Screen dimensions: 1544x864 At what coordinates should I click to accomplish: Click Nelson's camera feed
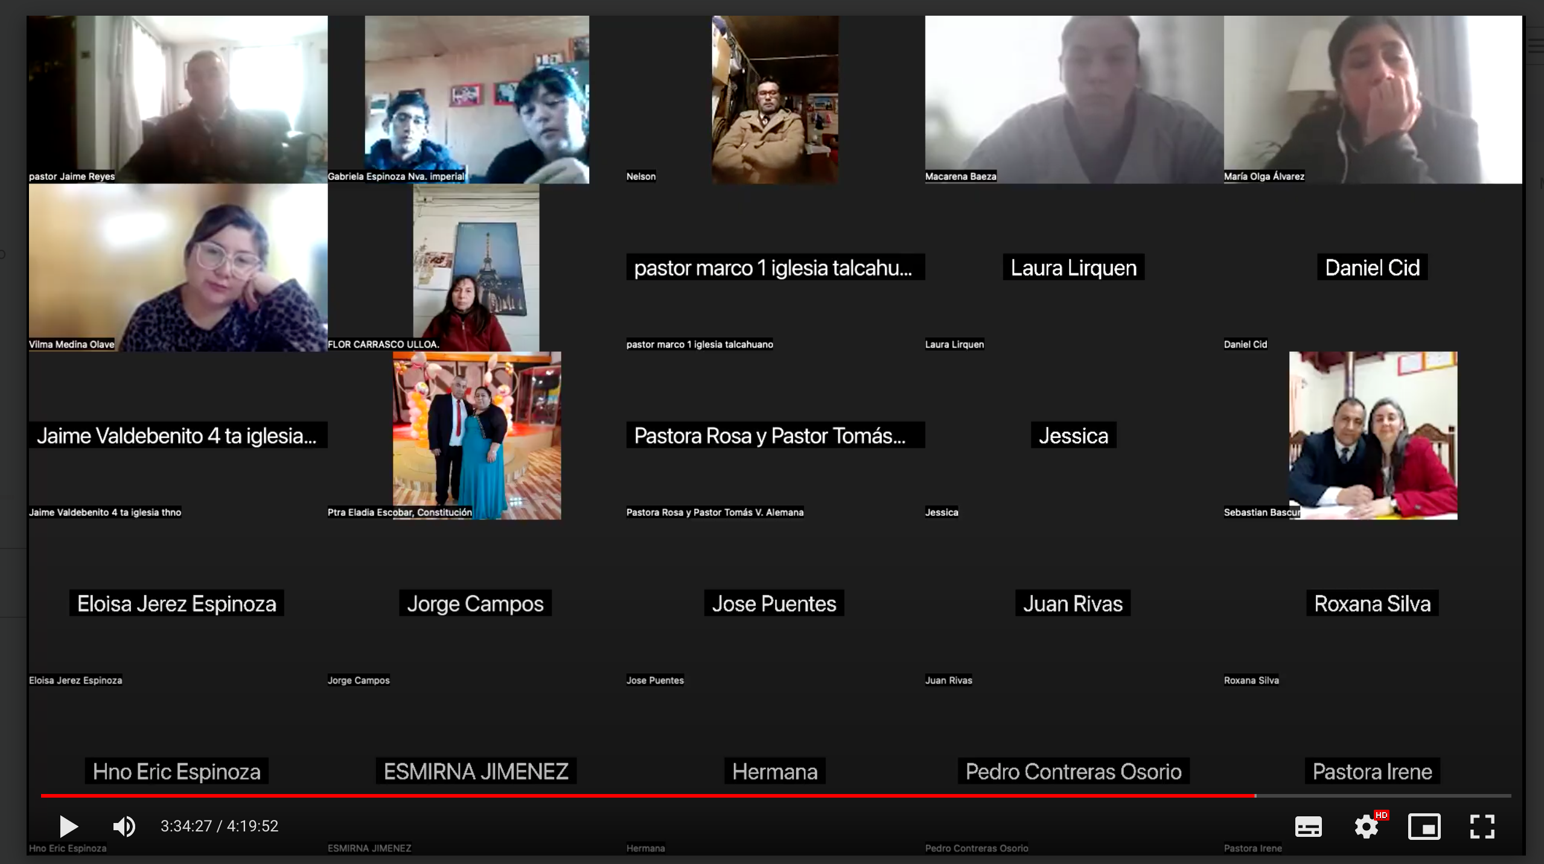click(774, 100)
